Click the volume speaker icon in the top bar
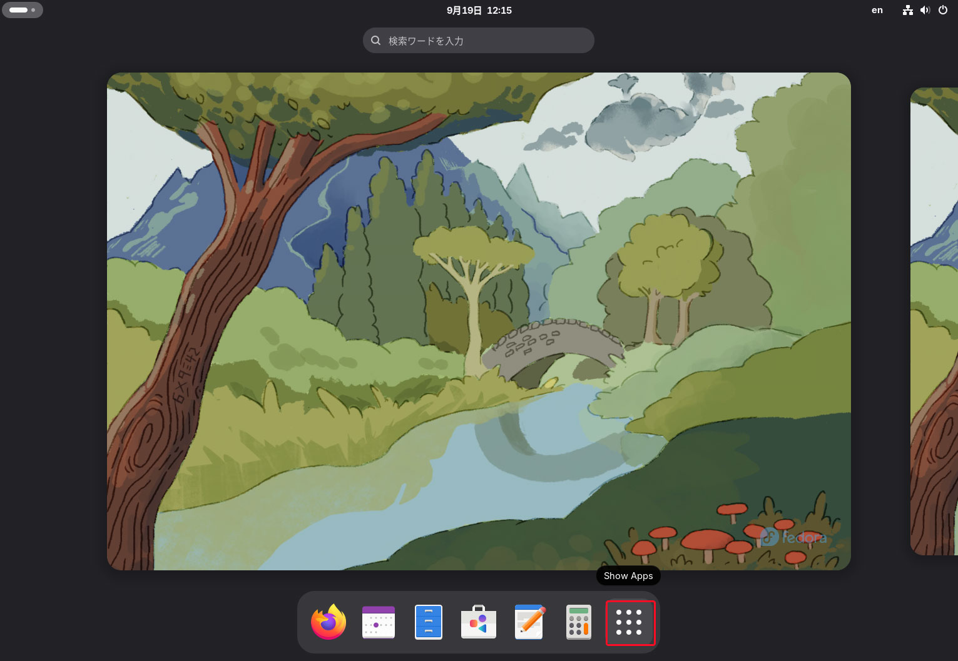This screenshot has height=661, width=958. pyautogui.click(x=925, y=10)
